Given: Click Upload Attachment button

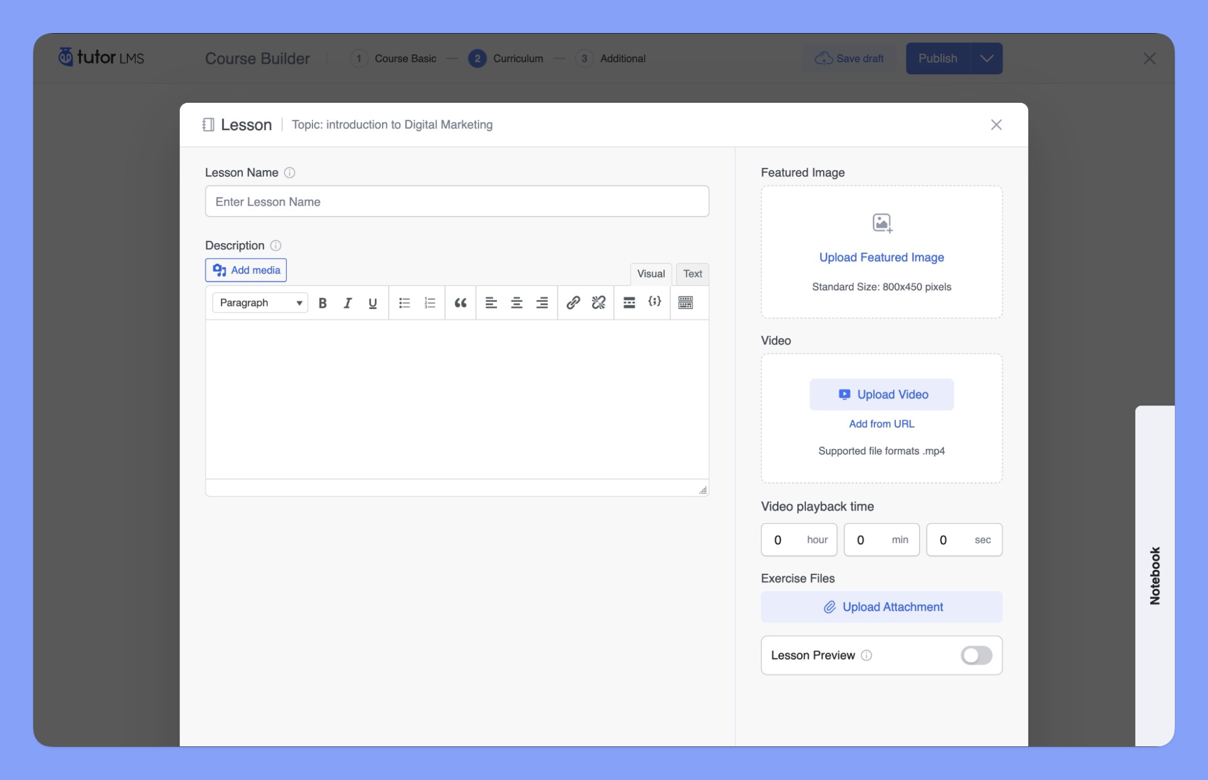Looking at the screenshot, I should [x=881, y=606].
